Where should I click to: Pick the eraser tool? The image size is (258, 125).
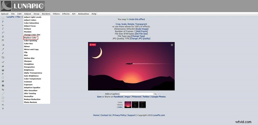point(3,62)
